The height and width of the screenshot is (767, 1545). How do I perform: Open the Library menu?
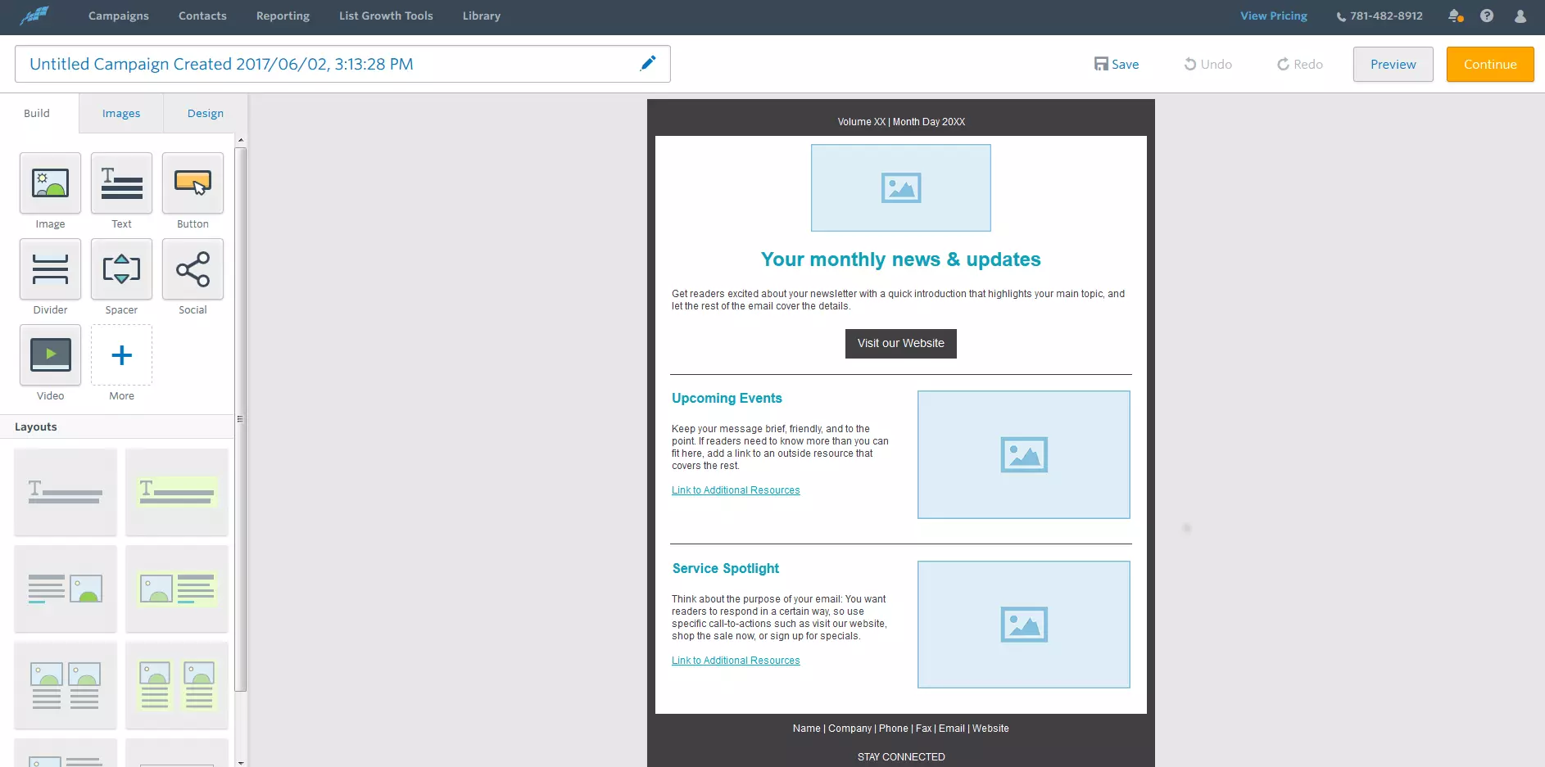pyautogui.click(x=481, y=16)
